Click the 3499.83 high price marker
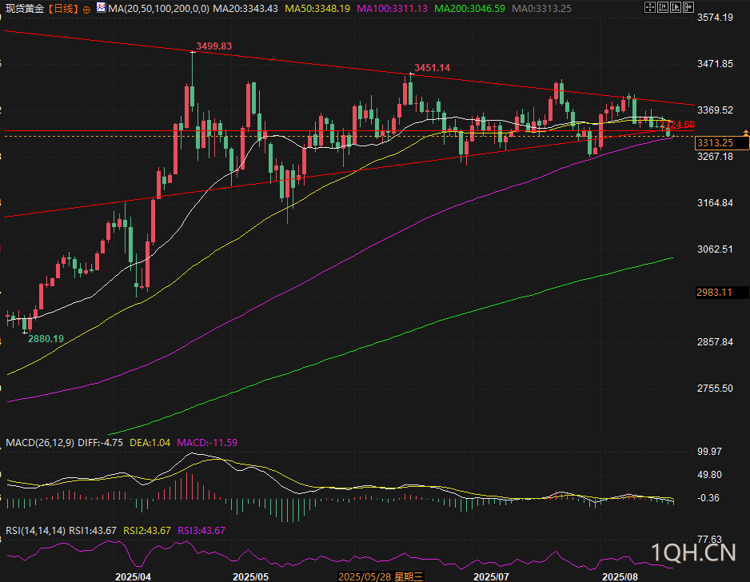750x582 pixels. (x=213, y=46)
